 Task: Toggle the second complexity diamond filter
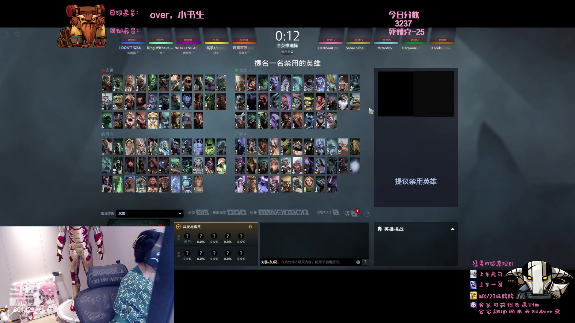coord(237,213)
